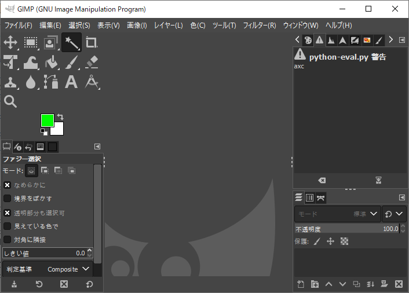Open tool options panel tab menu
This screenshot has height=293, width=409.
click(x=97, y=146)
